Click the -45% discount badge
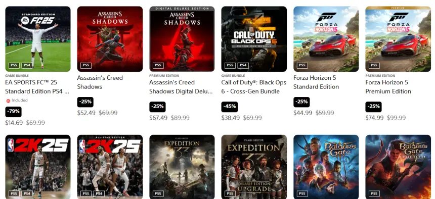The width and height of the screenshot is (435, 199). point(230,107)
